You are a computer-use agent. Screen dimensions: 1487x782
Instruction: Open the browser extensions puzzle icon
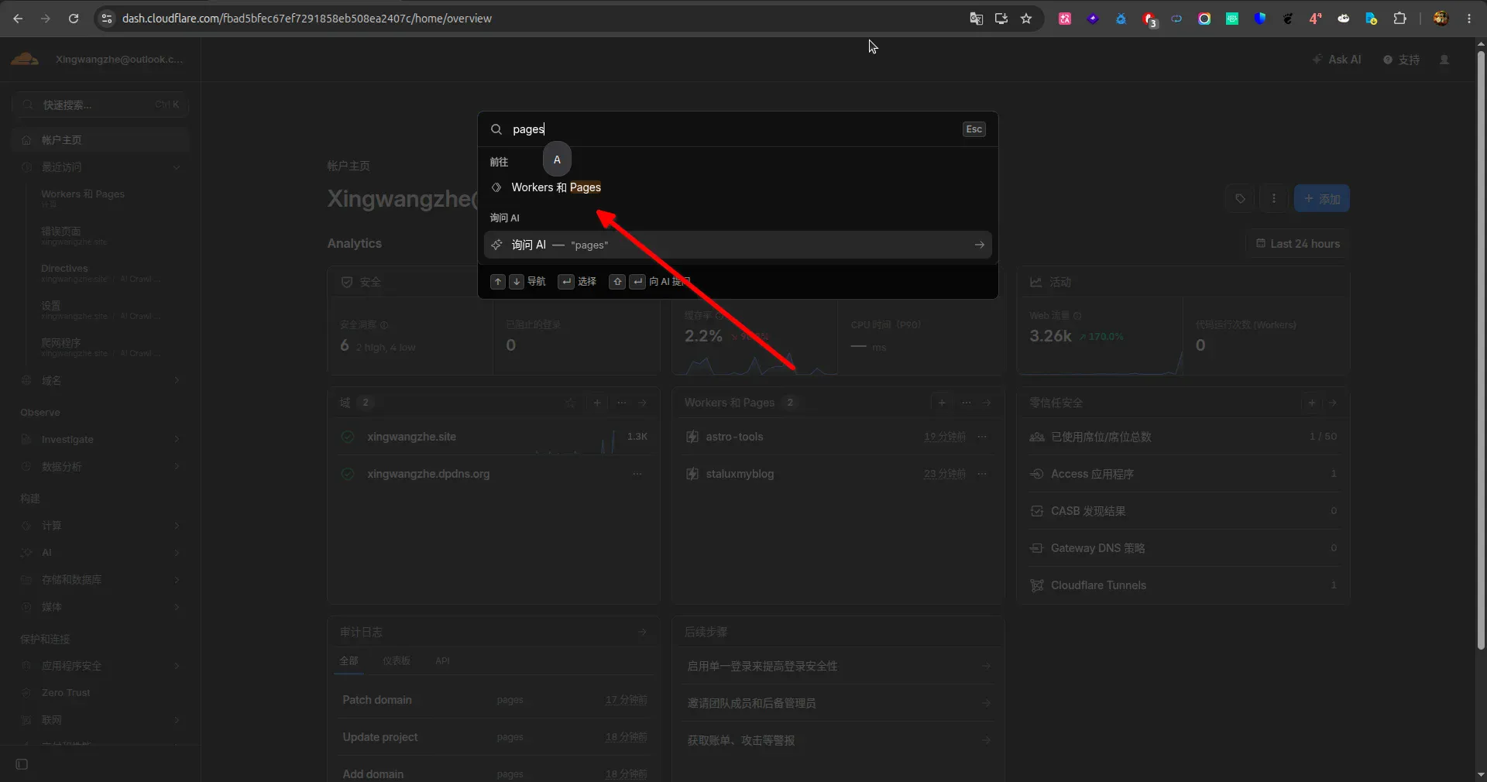point(1399,19)
